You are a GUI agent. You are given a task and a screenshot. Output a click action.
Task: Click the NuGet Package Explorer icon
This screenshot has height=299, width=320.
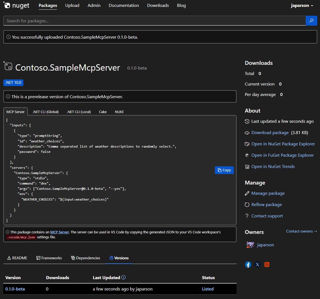[247, 144]
